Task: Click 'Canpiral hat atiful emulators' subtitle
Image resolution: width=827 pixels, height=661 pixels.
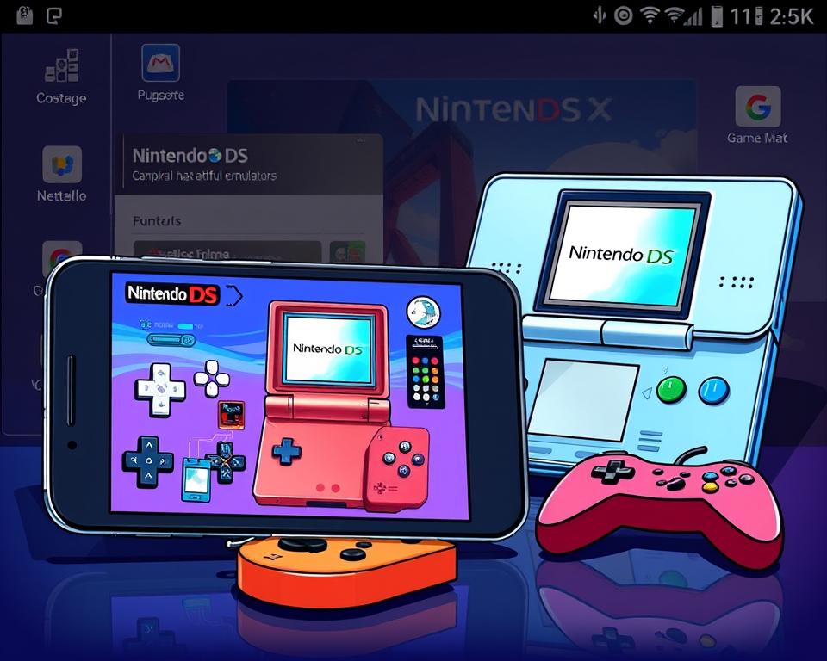Action: [x=204, y=176]
